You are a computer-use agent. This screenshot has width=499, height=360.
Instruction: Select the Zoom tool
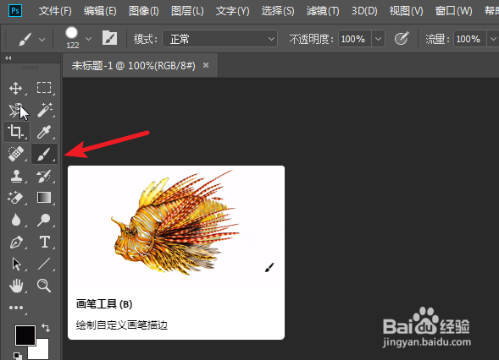coord(44,286)
